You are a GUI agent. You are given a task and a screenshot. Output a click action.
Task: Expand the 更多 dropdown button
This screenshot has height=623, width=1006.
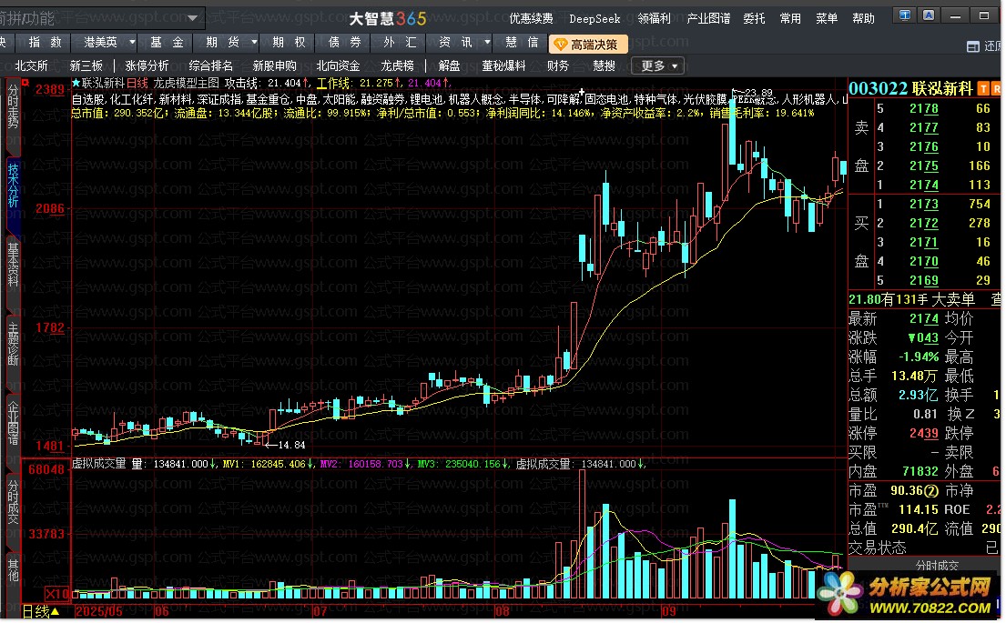tap(658, 65)
